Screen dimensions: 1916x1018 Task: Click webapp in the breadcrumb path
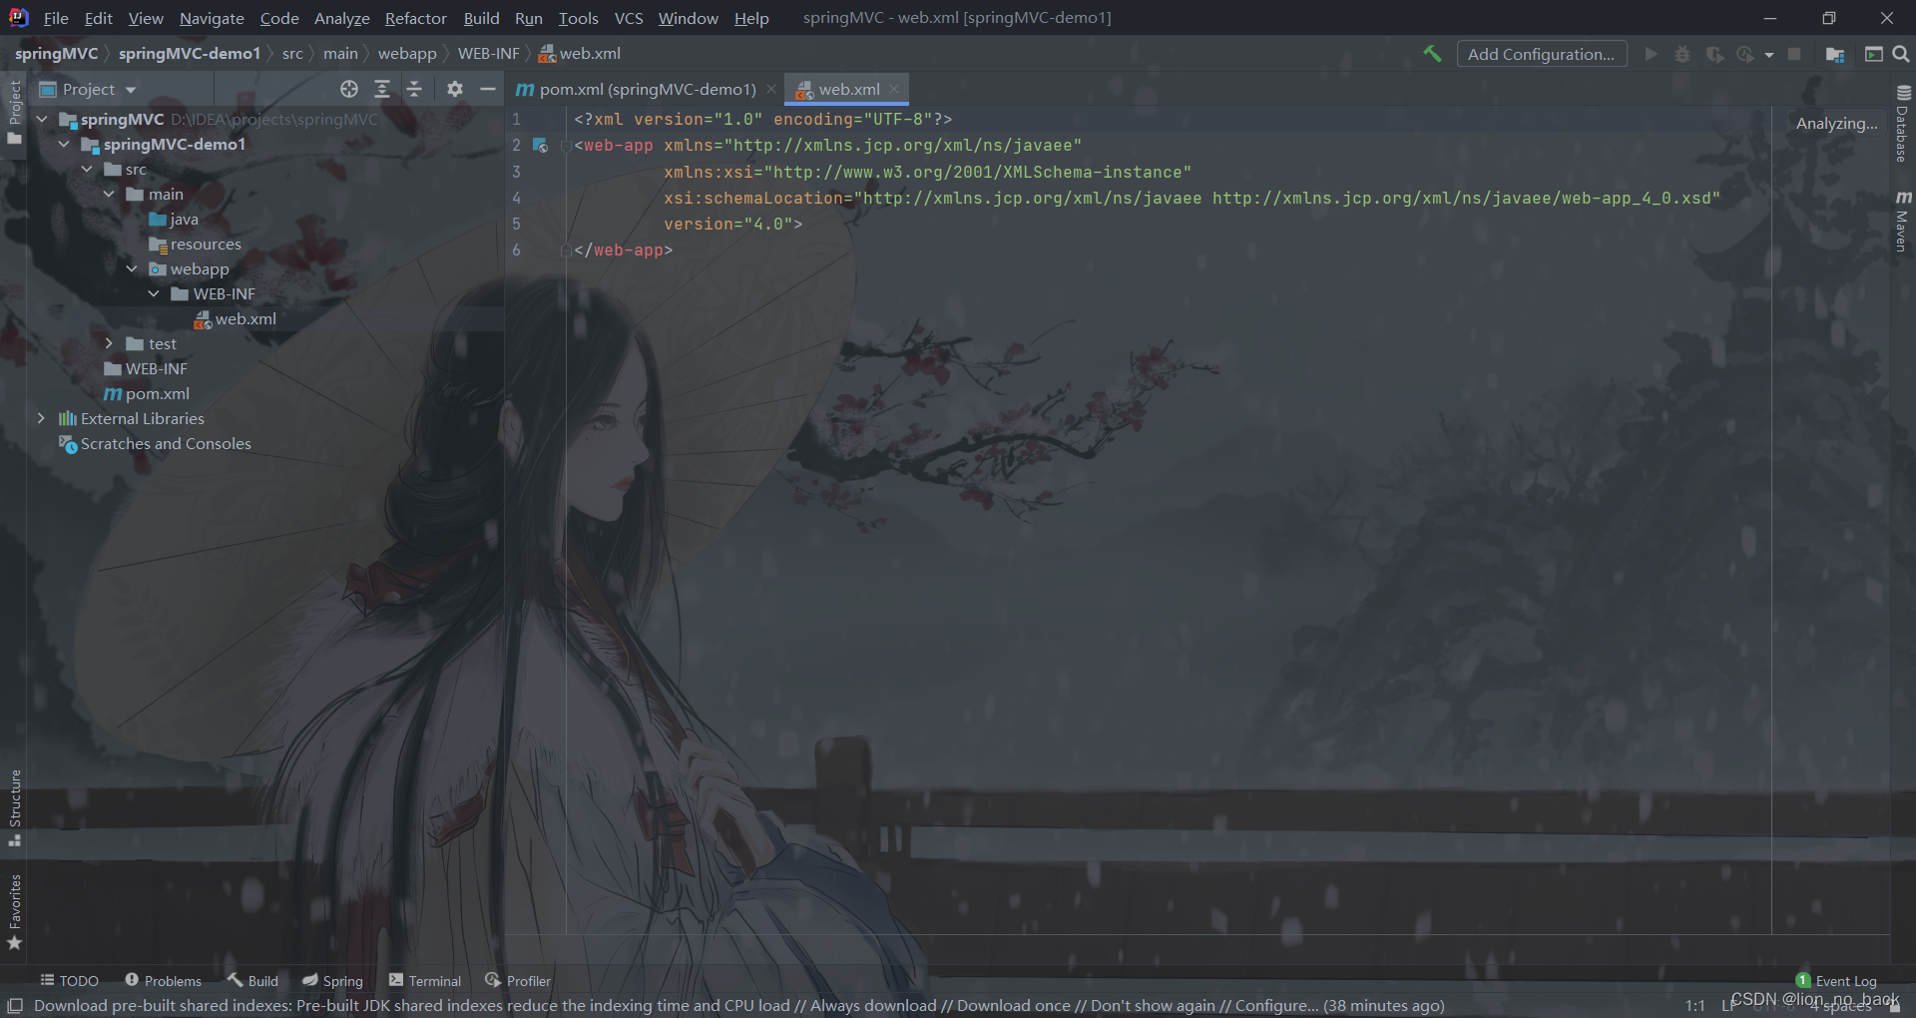point(407,54)
